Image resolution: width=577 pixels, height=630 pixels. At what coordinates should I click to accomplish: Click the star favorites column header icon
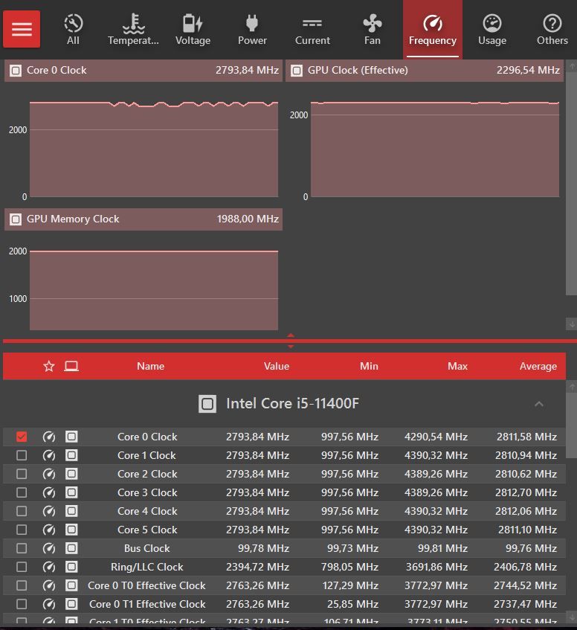49,366
